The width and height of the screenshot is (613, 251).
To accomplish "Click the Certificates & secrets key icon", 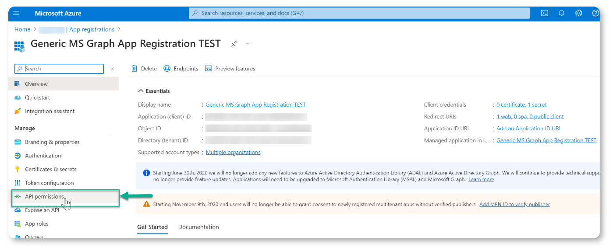I will [x=18, y=169].
